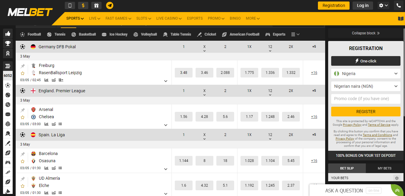Screen dimensions: 405x196
Task: Select One-click registration
Action: [x=366, y=61]
